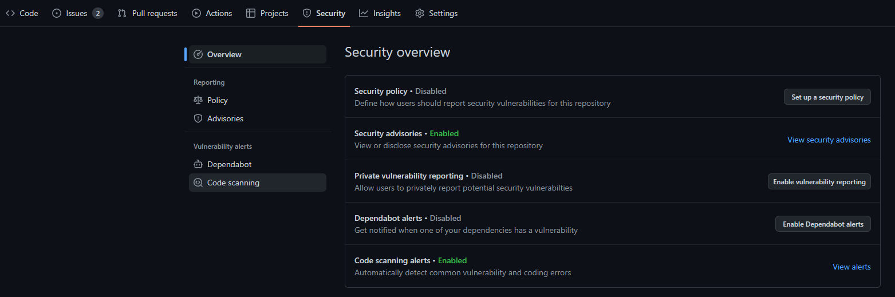Click the Policy scales icon
895x297 pixels.
click(198, 100)
